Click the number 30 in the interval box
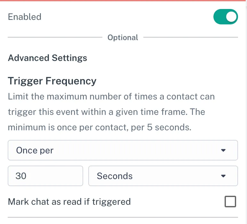The image size is (247, 224). tap(21, 176)
